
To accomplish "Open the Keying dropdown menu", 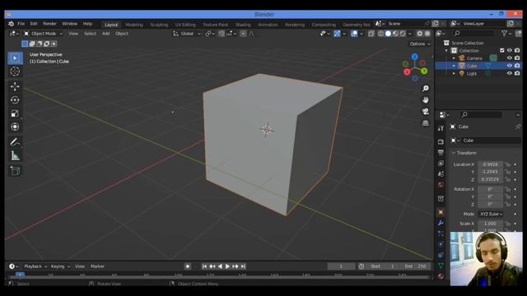I will click(x=60, y=266).
